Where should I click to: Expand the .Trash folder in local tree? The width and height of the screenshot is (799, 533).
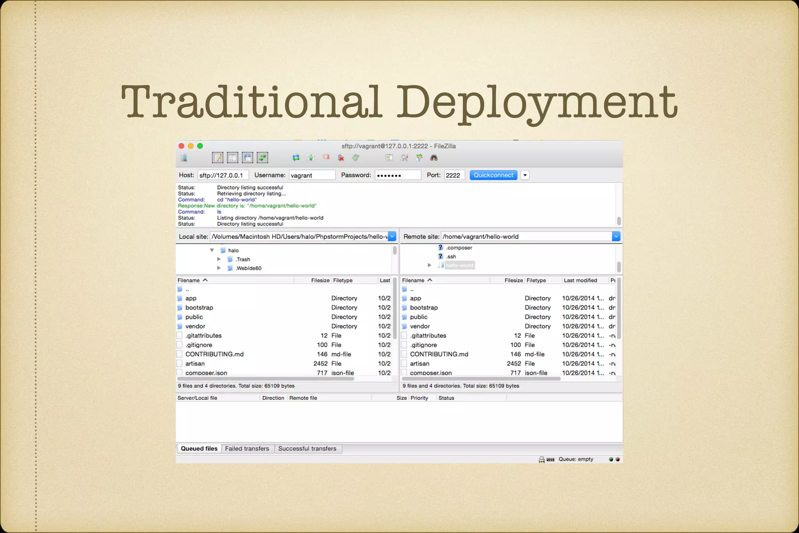pos(219,259)
